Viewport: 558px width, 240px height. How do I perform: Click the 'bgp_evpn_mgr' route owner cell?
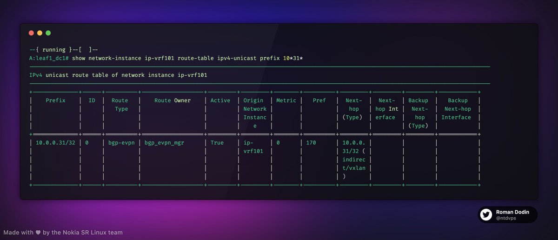click(164, 143)
